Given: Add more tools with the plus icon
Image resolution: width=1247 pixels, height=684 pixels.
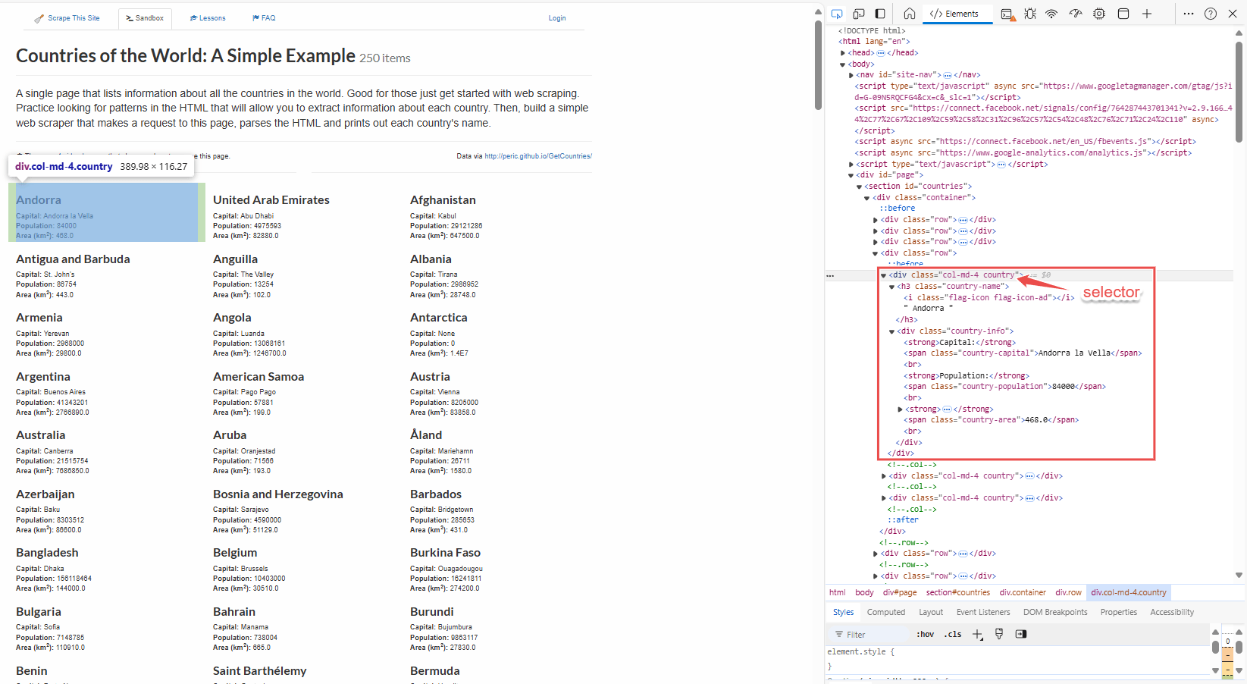Looking at the screenshot, I should coord(1147,13).
